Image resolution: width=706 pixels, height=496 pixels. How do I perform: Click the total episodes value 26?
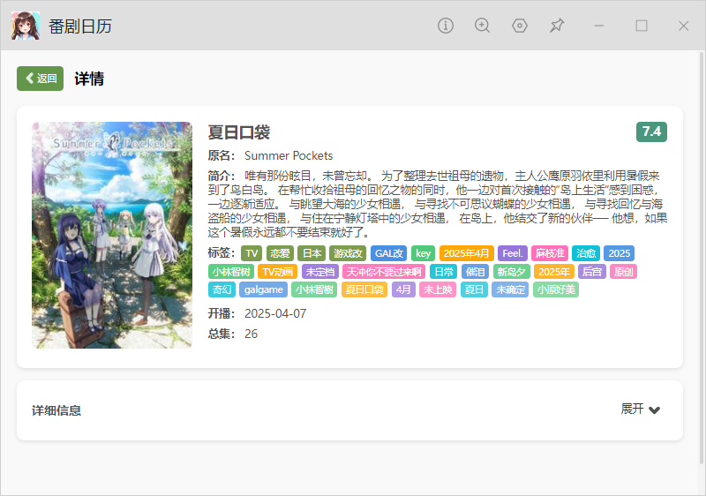[x=251, y=334]
